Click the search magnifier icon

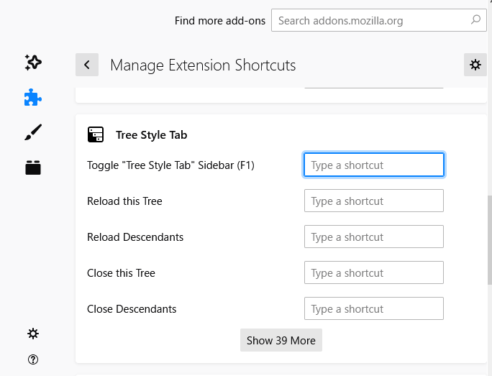[x=475, y=19]
